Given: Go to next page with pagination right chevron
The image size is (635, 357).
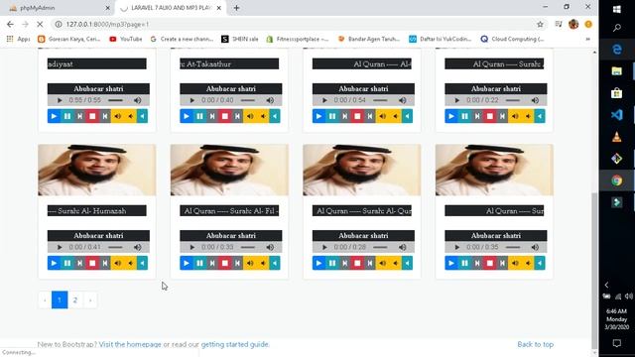Looking at the screenshot, I should (90, 300).
